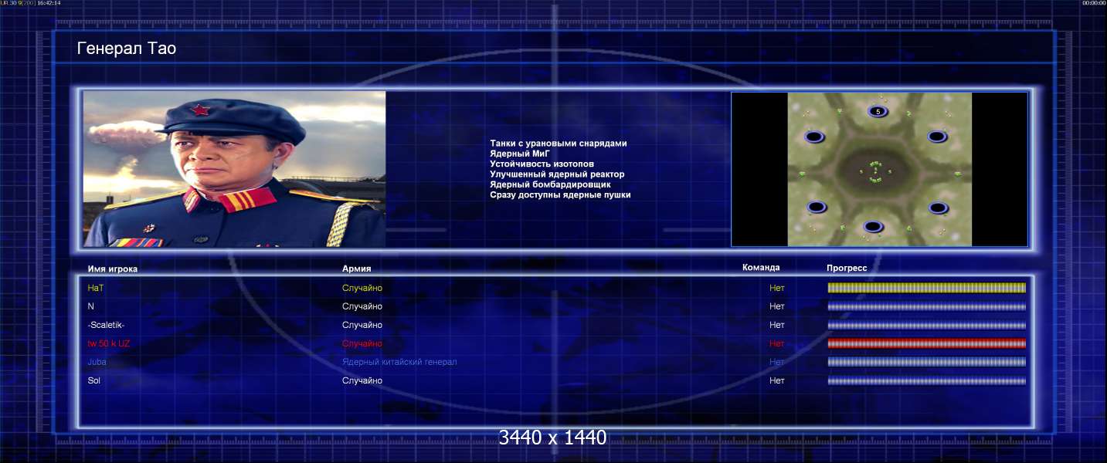
Task: Click the "Ядерный бомбардировщик" line
Action: pos(550,184)
